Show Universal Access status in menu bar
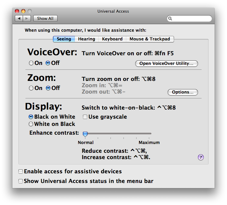 click(21, 181)
